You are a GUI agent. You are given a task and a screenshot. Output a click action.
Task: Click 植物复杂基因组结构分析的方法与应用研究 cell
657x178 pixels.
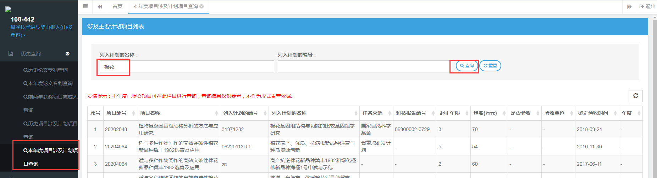(x=178, y=129)
